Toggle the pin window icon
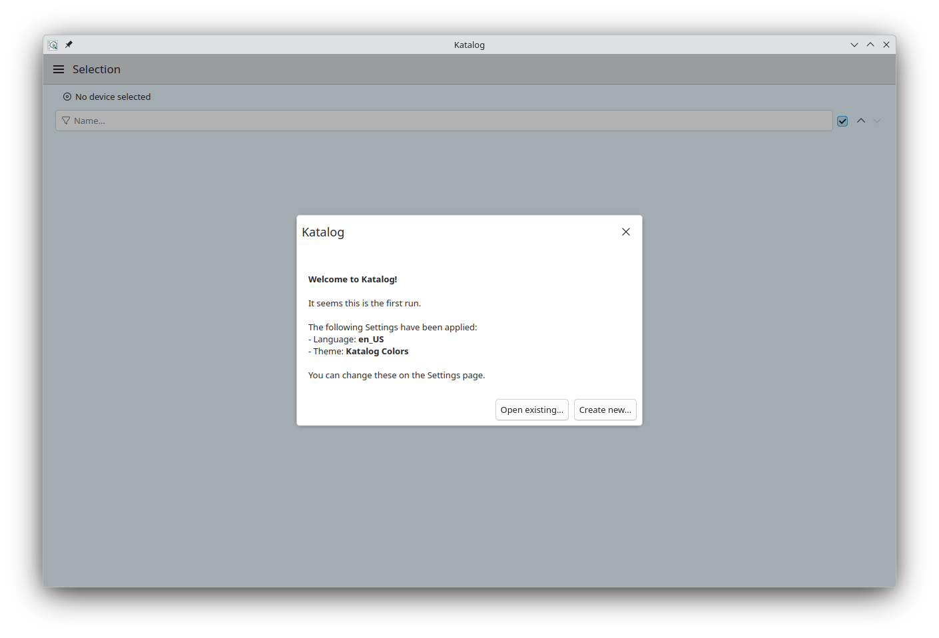939x638 pixels. (69, 45)
